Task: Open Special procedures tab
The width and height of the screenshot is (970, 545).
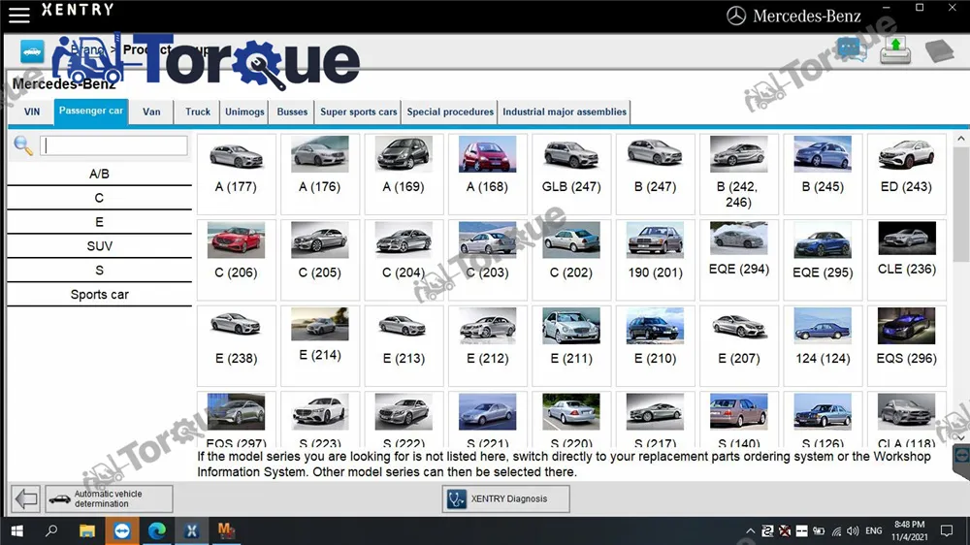Action: [450, 112]
